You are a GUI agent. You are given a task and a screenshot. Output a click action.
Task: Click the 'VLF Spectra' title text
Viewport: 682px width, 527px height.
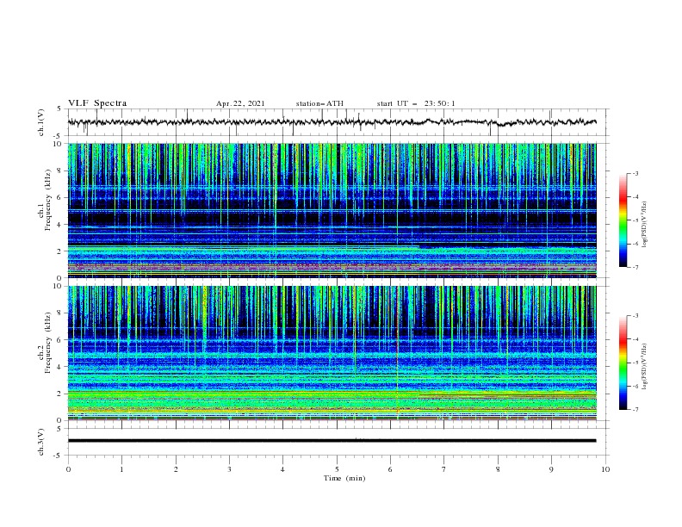pyautogui.click(x=97, y=103)
